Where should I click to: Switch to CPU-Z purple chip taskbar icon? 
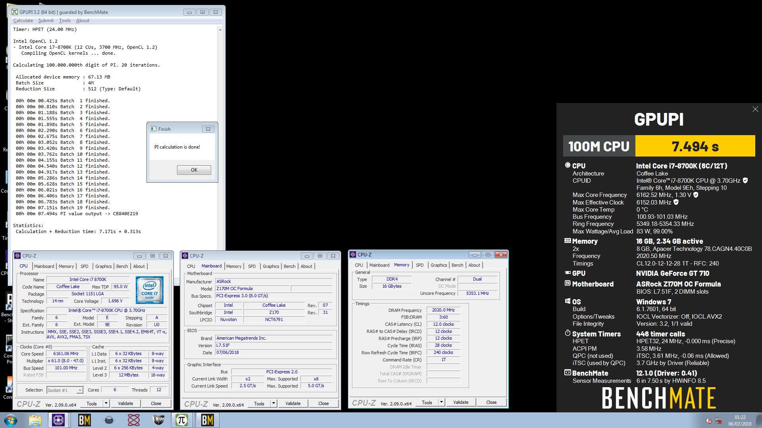[x=58, y=420]
